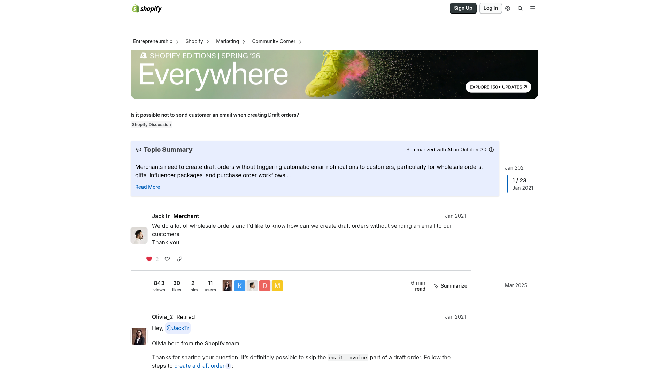Click the 30 likes stat

pos(177,286)
